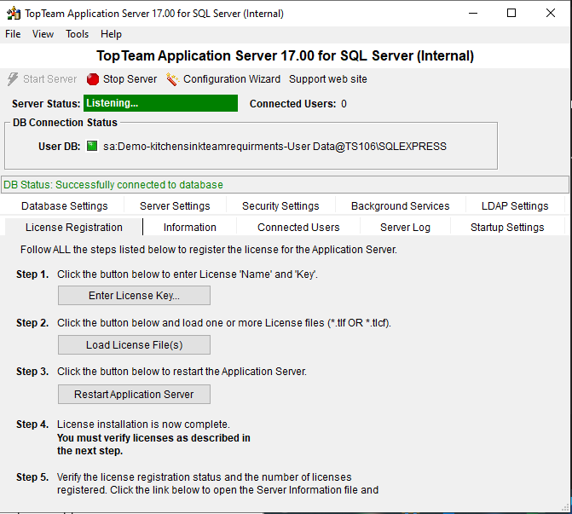Click the red Stop Server icon
Image resolution: width=572 pixels, height=514 pixels.
point(93,79)
